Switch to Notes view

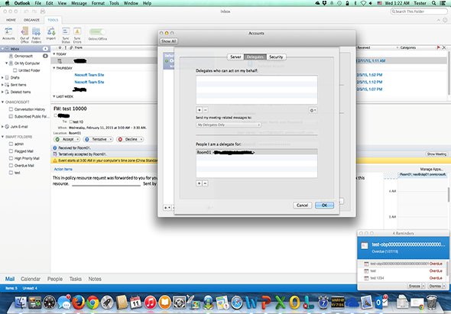click(x=95, y=279)
